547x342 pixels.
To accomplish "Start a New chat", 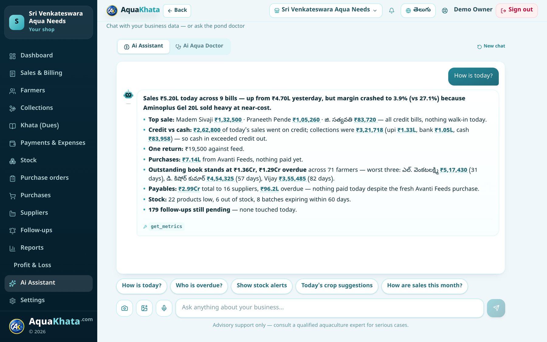I will [491, 46].
